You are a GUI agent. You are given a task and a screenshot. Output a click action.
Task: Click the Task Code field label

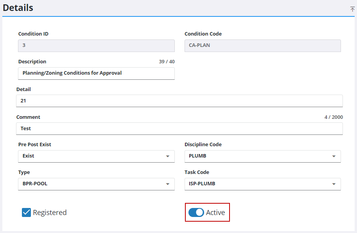point(197,172)
